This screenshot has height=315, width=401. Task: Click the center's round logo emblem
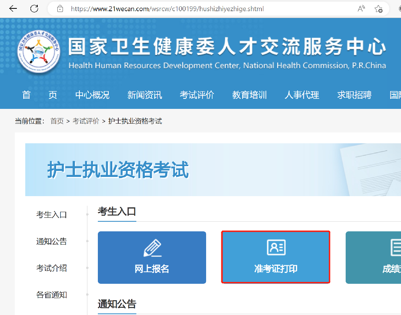(38, 51)
